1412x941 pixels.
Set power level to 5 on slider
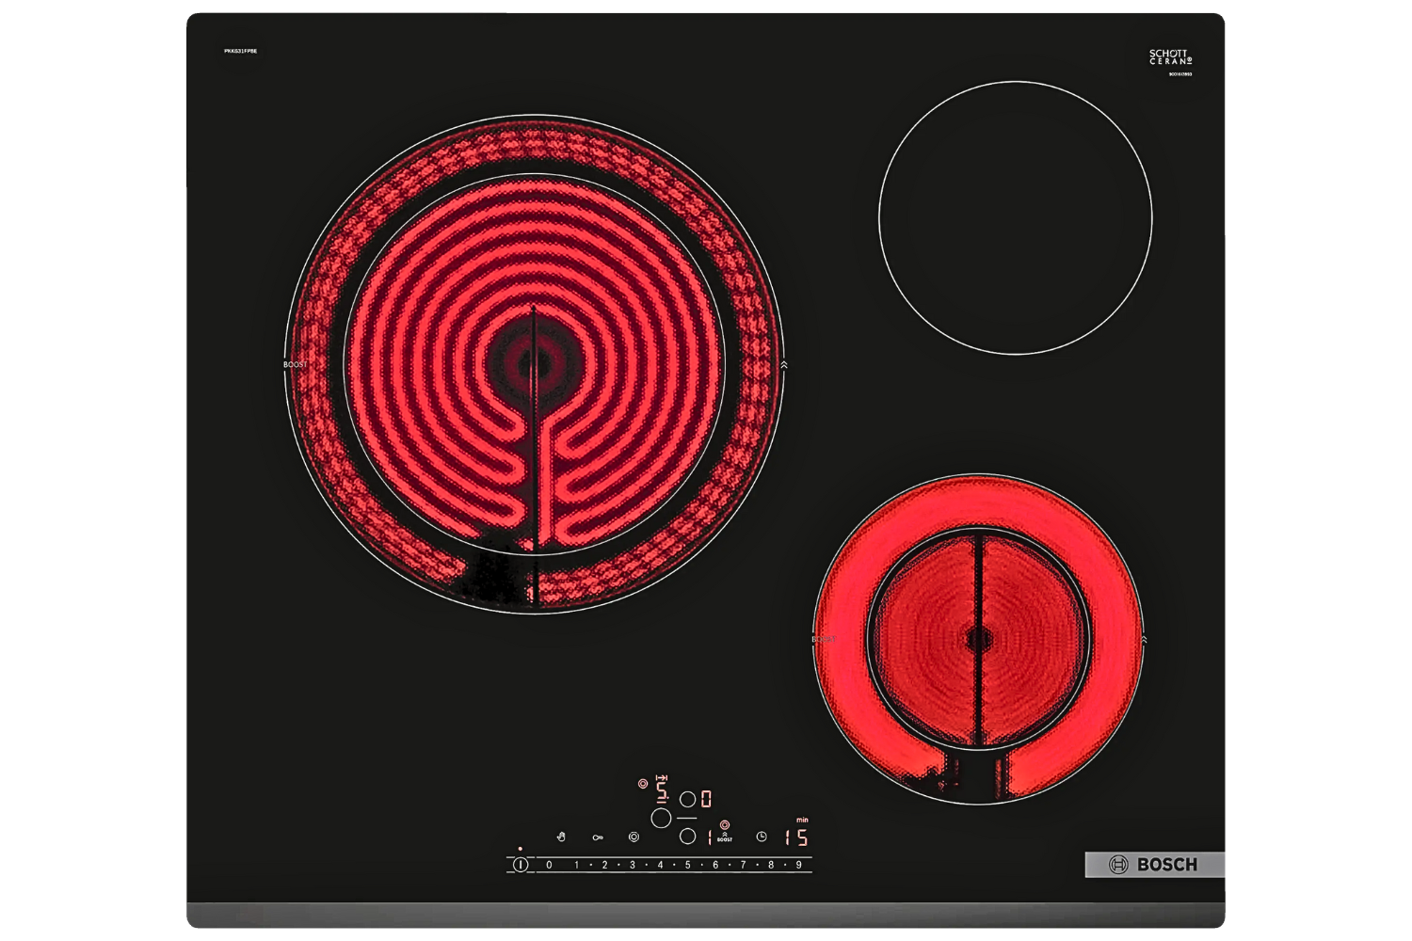coord(688,865)
